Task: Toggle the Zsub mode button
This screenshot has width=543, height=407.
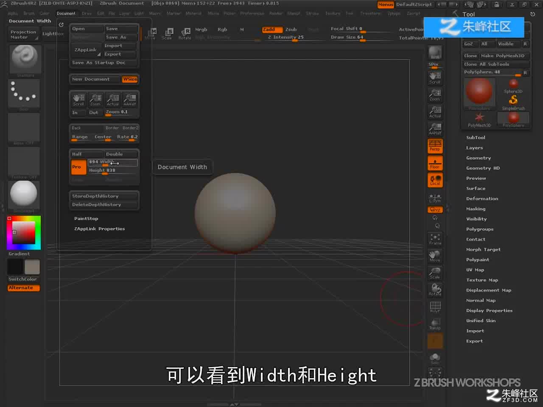Action: [x=291, y=30]
